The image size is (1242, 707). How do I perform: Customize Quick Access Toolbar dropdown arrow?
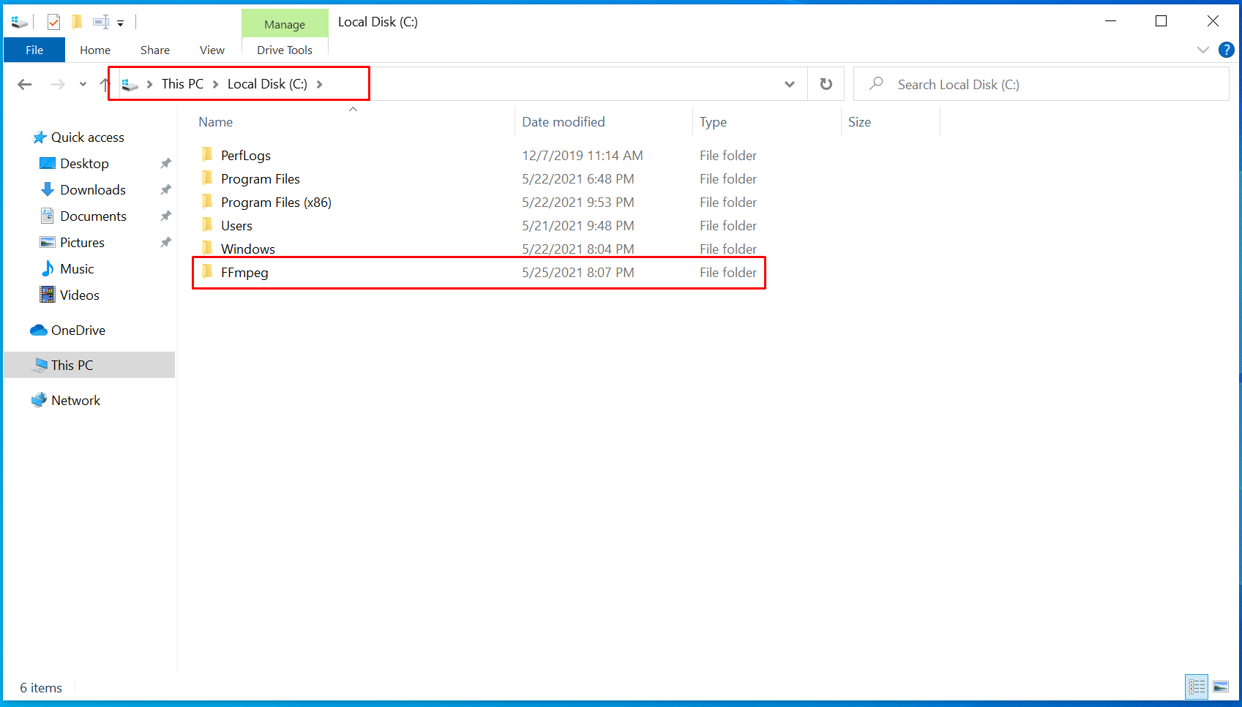[x=121, y=23]
